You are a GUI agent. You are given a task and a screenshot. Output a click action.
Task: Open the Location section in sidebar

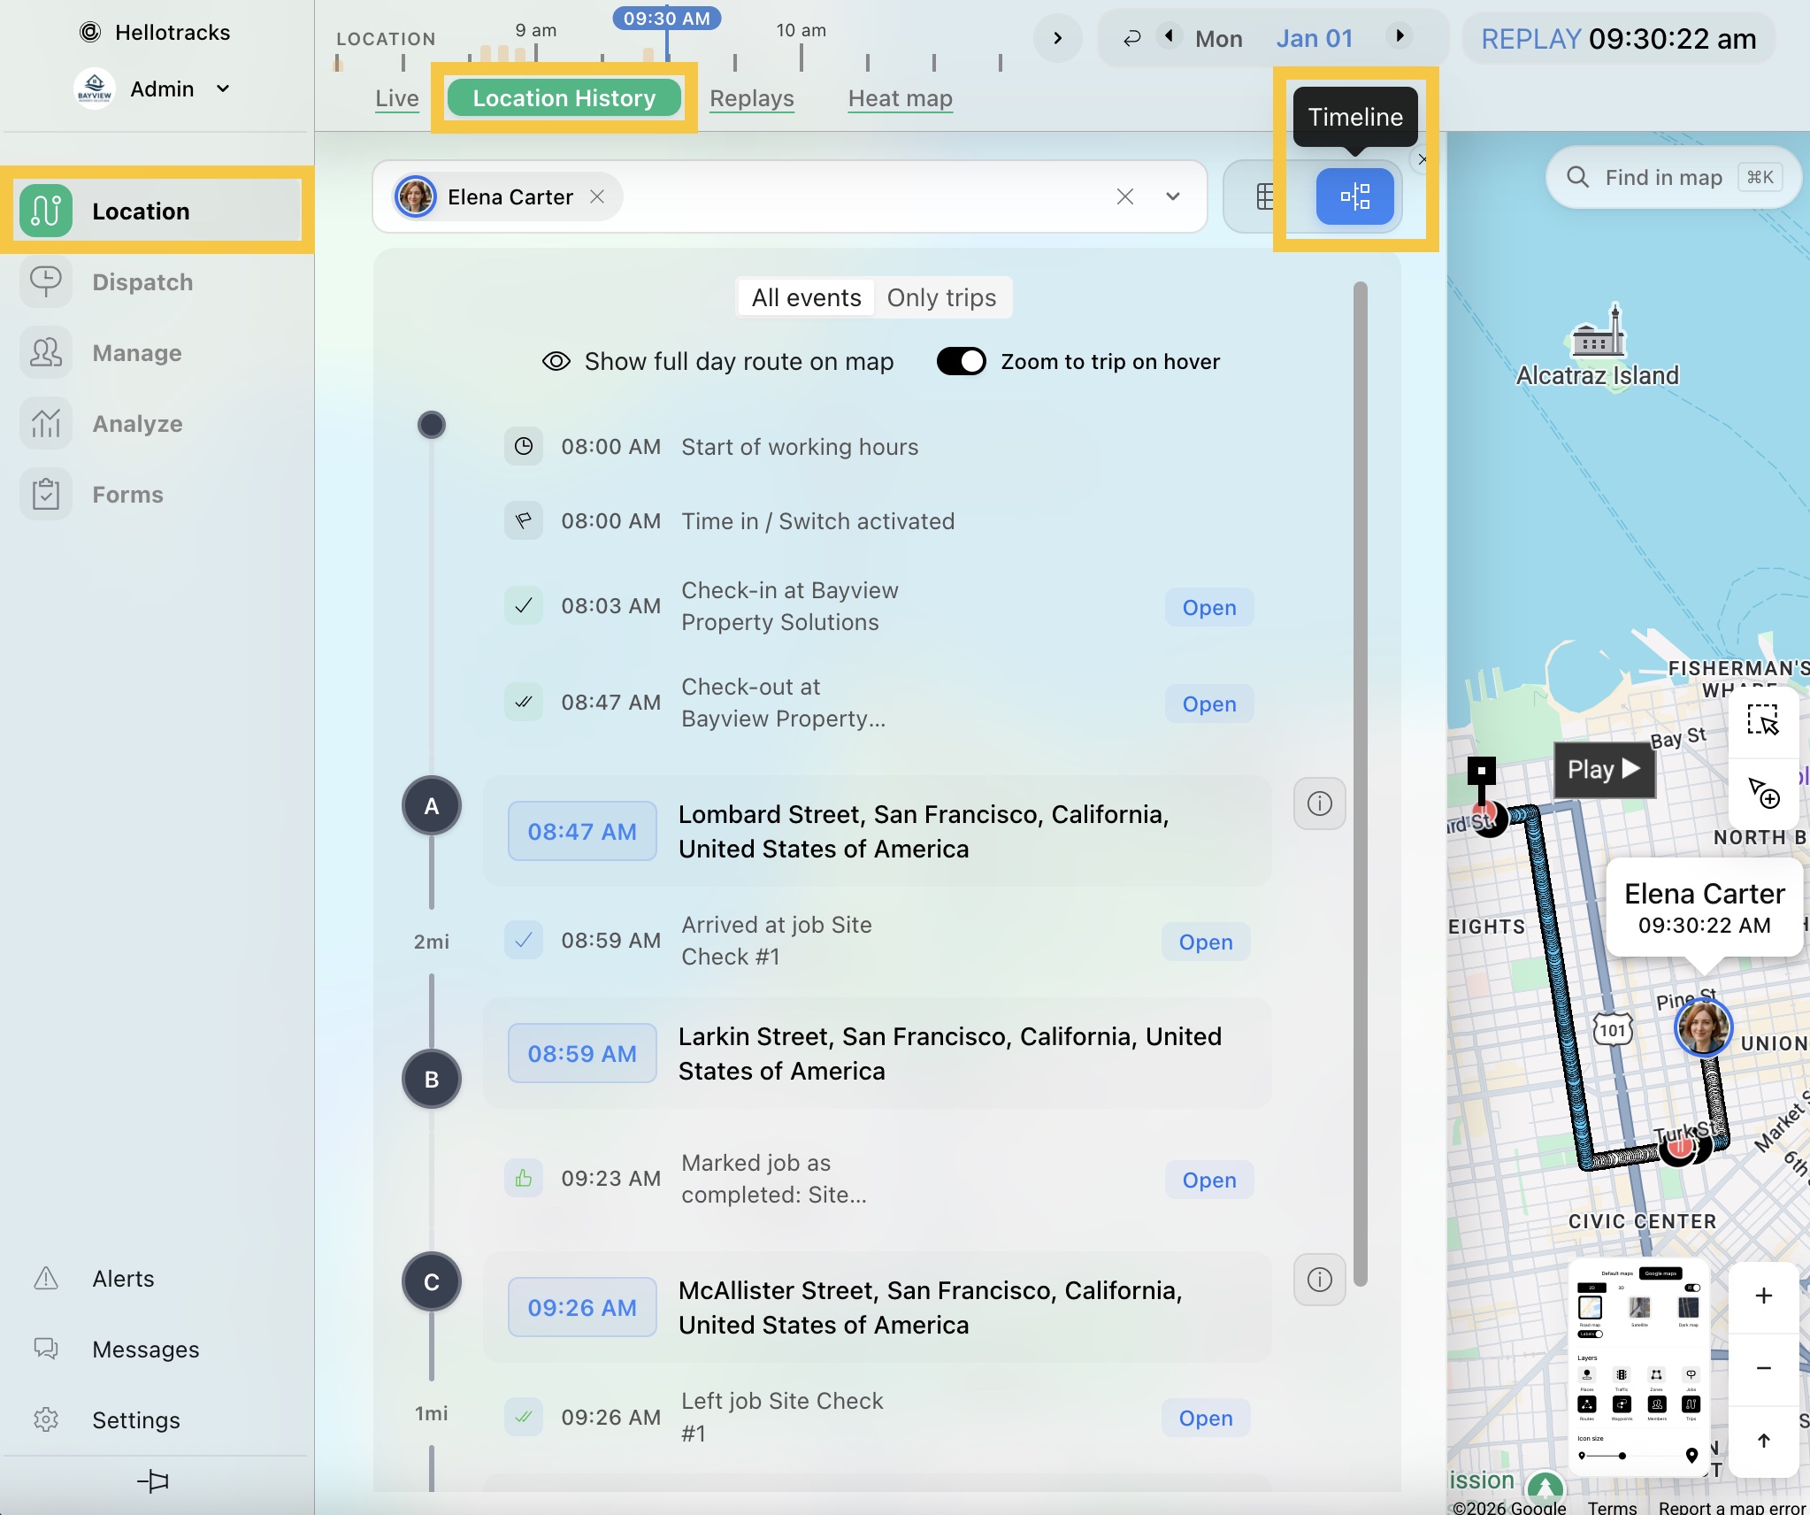[157, 211]
